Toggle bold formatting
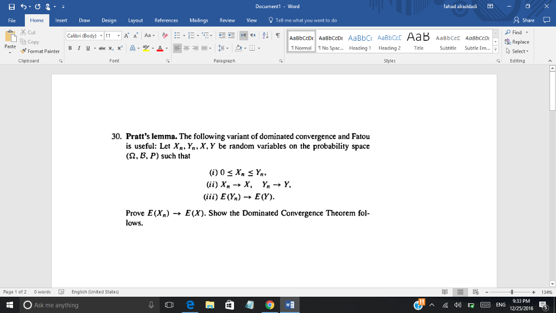This screenshot has height=313, width=556. (x=69, y=48)
